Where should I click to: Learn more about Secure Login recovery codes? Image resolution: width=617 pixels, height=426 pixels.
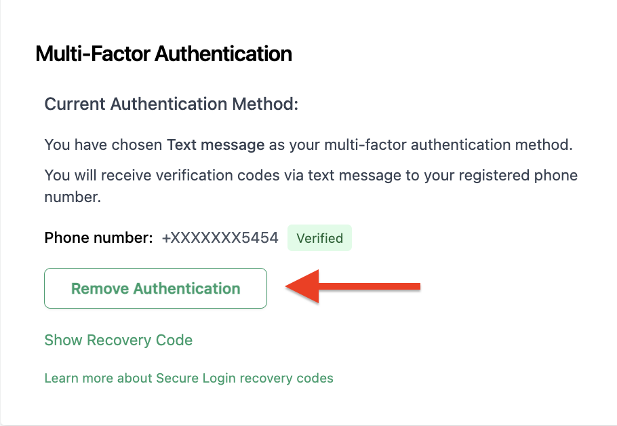click(188, 378)
